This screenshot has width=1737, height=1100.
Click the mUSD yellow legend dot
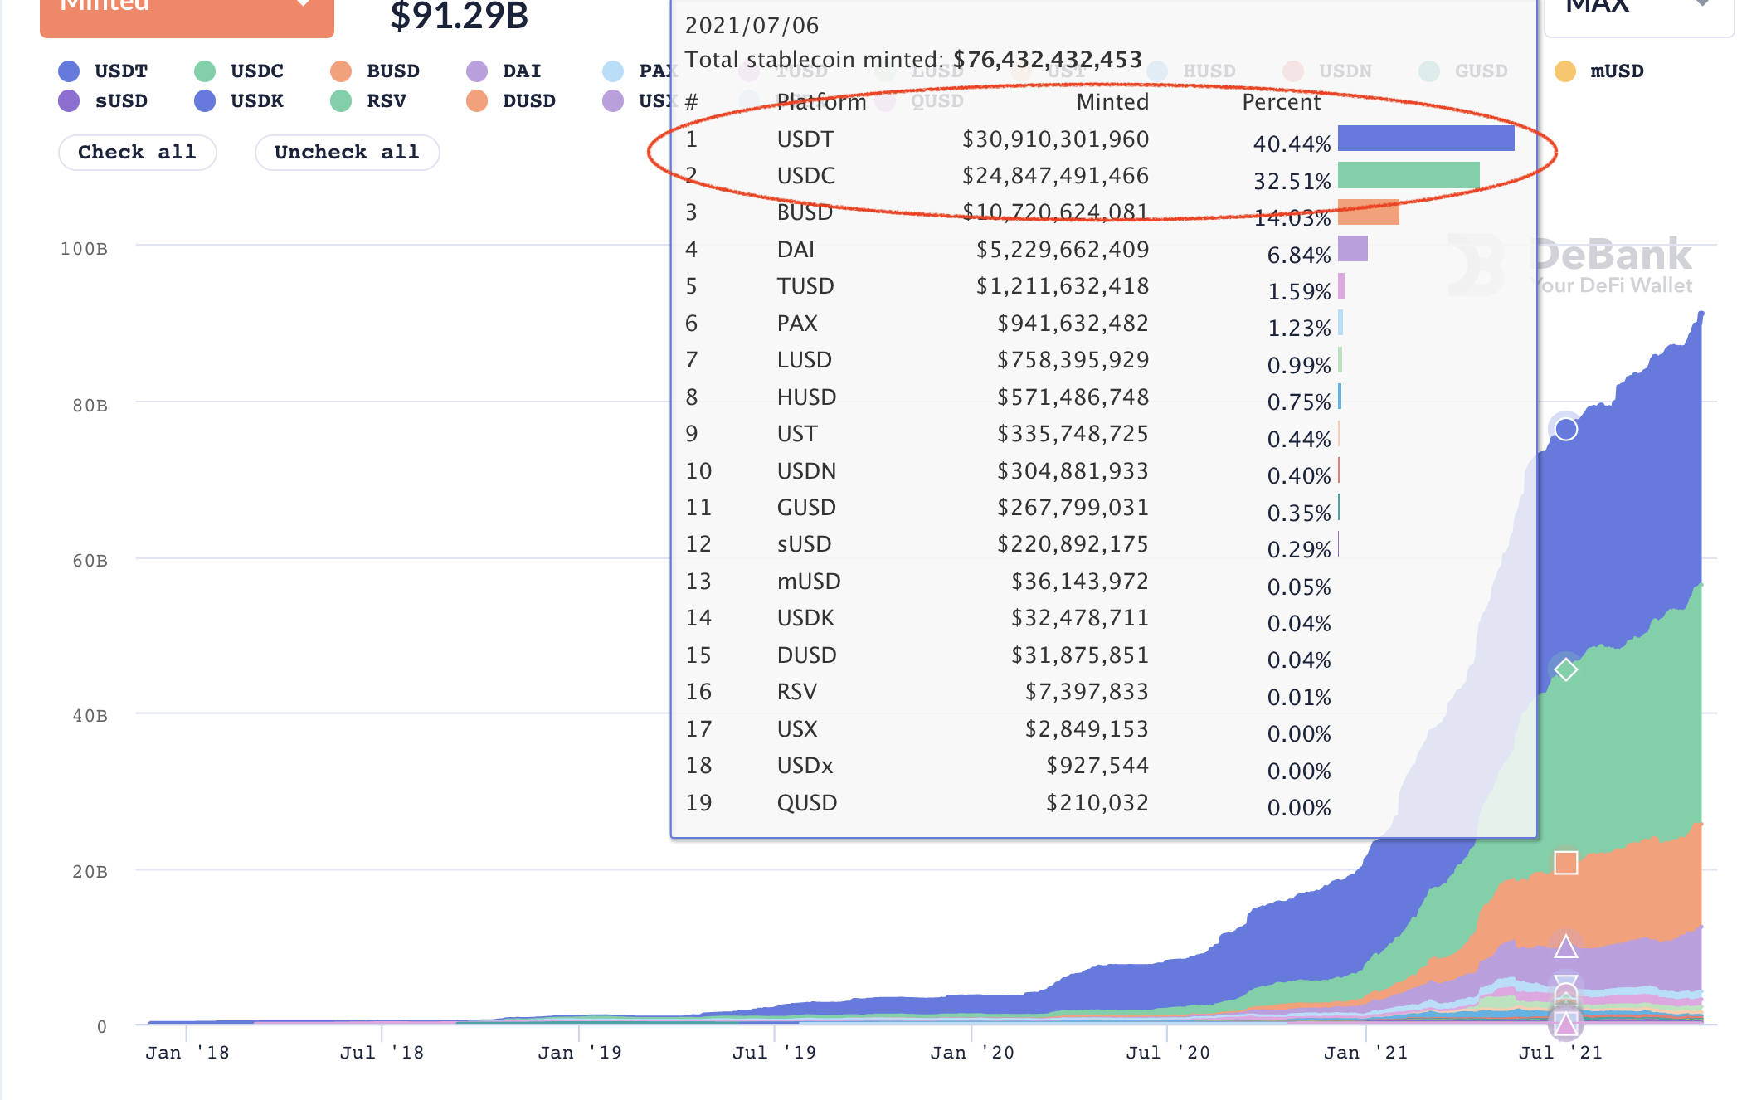click(x=1564, y=71)
